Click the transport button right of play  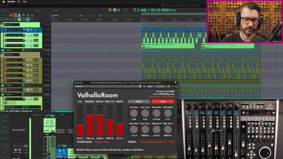(119, 10)
